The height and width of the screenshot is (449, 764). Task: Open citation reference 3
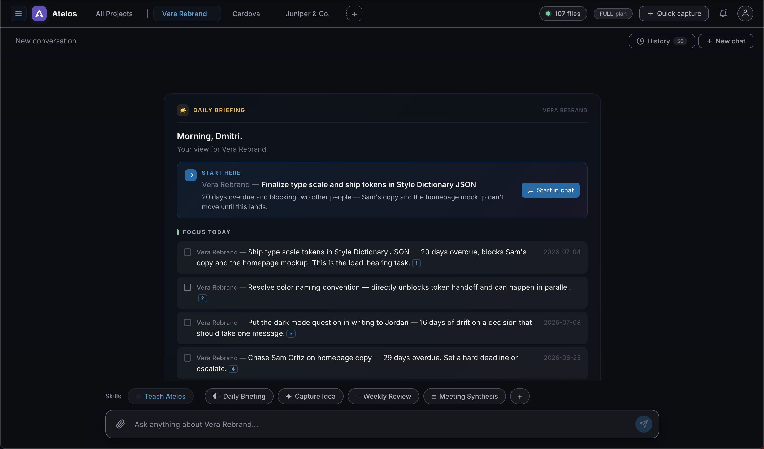pyautogui.click(x=291, y=333)
